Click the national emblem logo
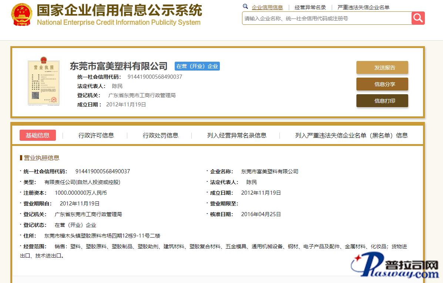443x283 pixels. click(22, 15)
